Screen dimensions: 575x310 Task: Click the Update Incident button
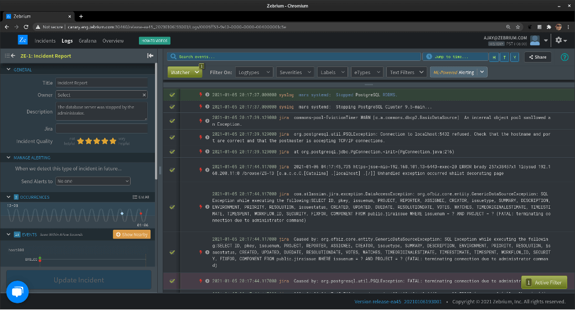79,280
